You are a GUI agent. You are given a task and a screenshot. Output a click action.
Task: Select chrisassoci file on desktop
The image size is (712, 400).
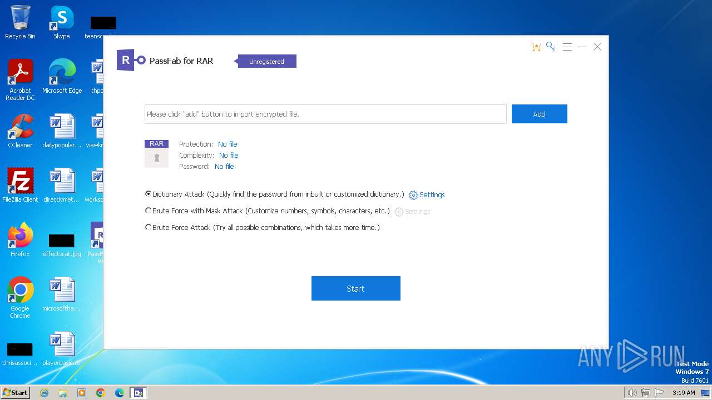(x=20, y=353)
